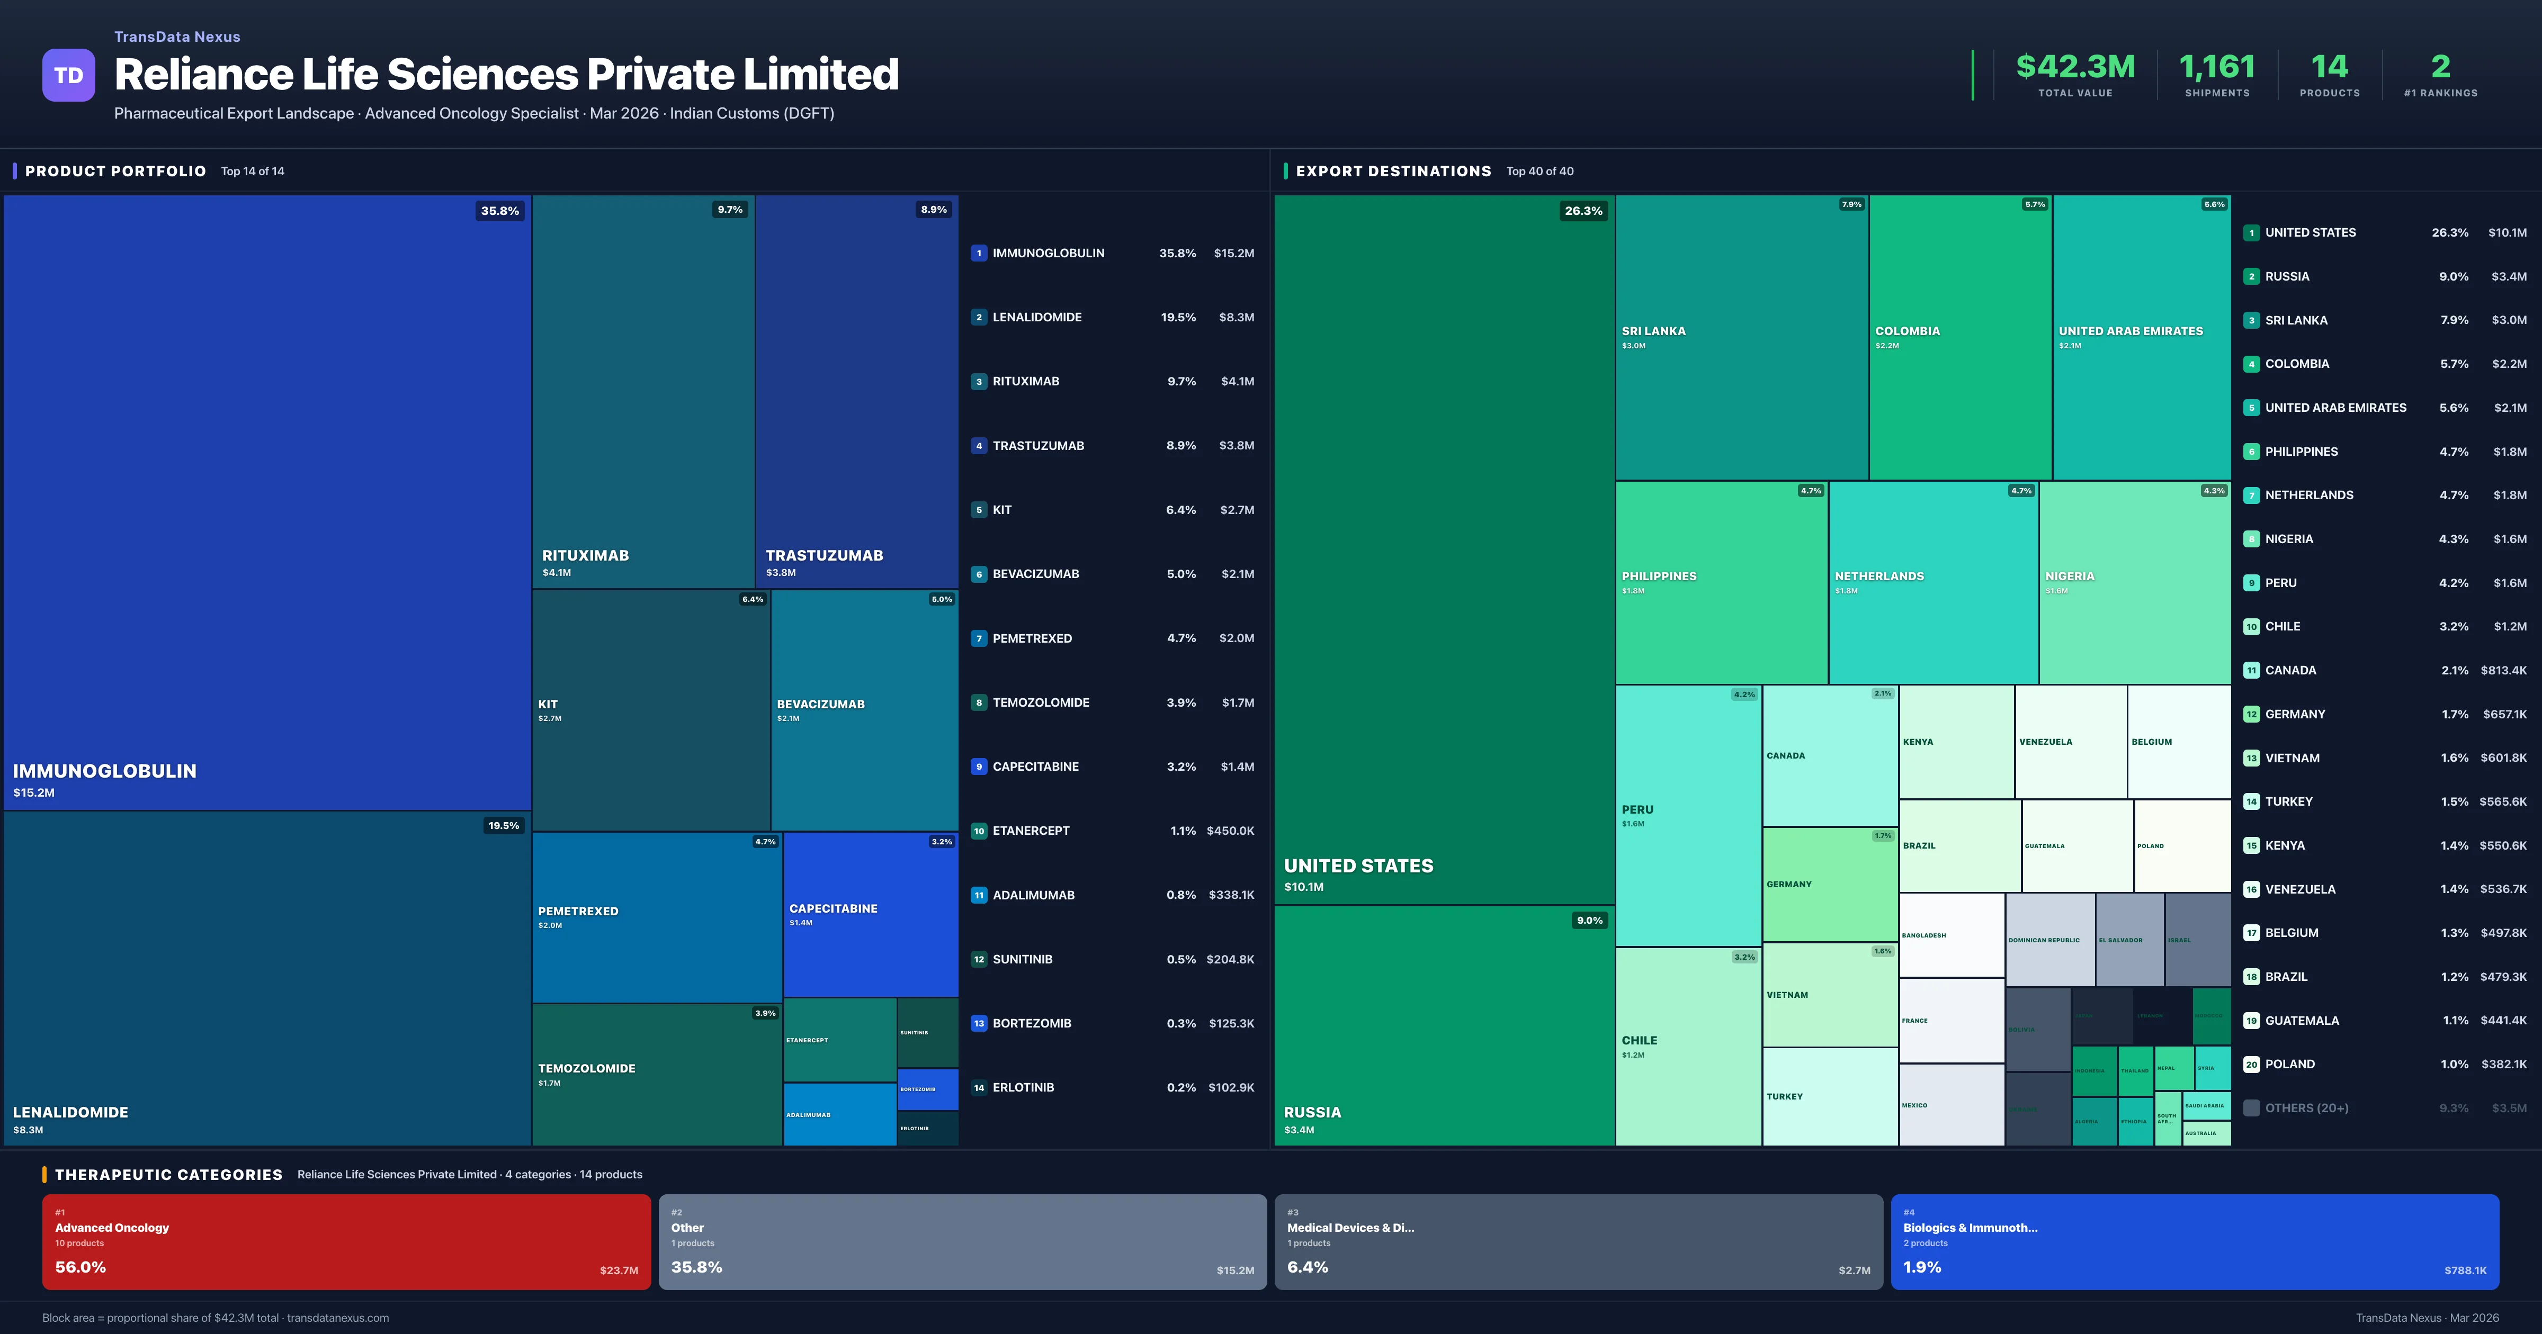Click the TD logo icon

click(68, 75)
